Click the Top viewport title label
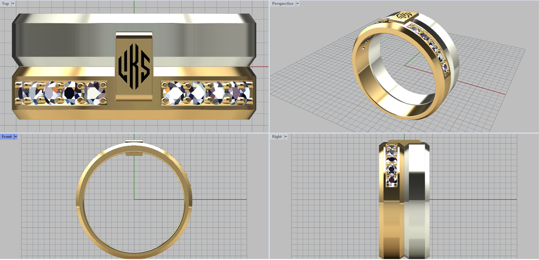 point(5,4)
